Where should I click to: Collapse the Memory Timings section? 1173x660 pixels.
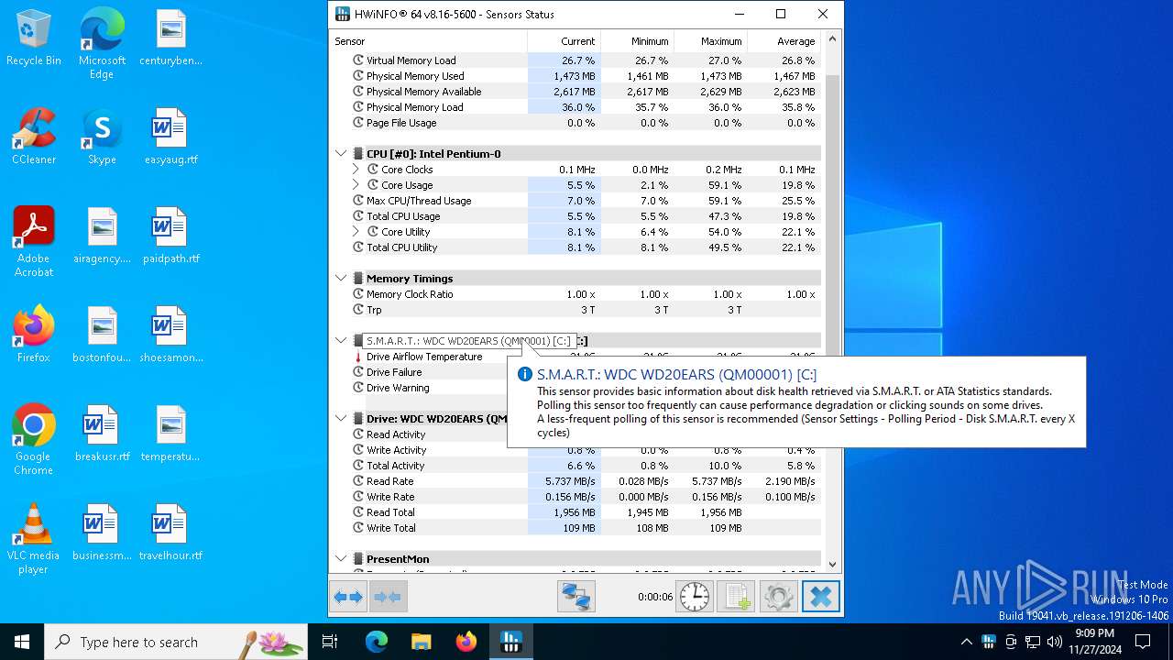pyautogui.click(x=341, y=279)
